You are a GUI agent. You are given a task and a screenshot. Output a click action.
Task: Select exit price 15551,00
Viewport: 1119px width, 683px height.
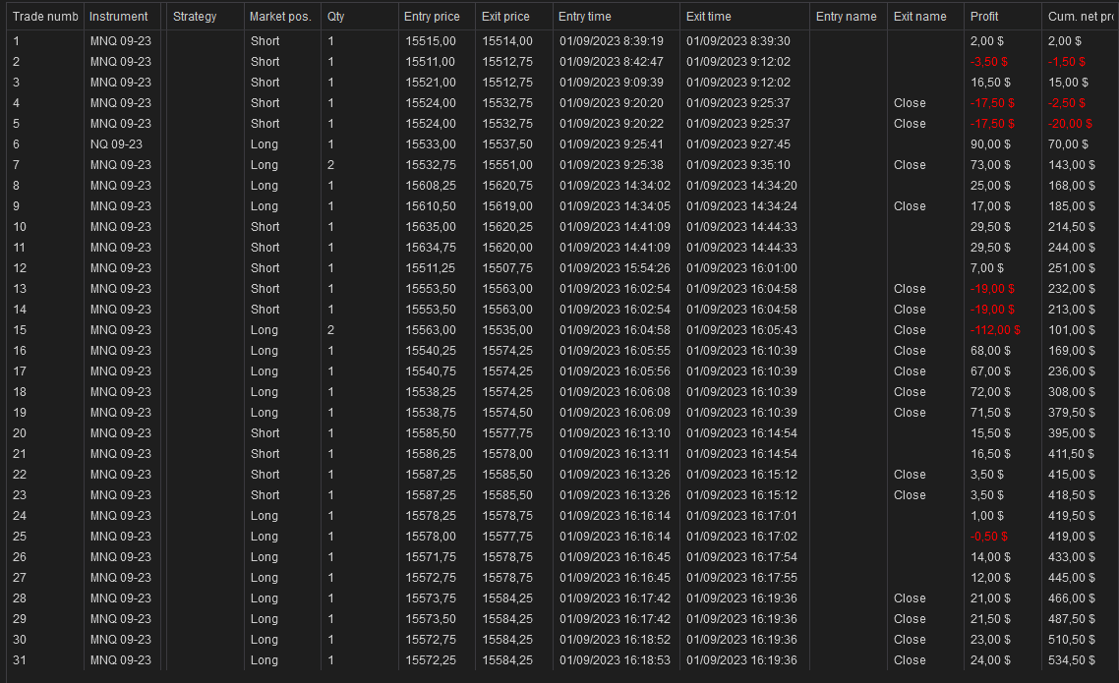507,165
